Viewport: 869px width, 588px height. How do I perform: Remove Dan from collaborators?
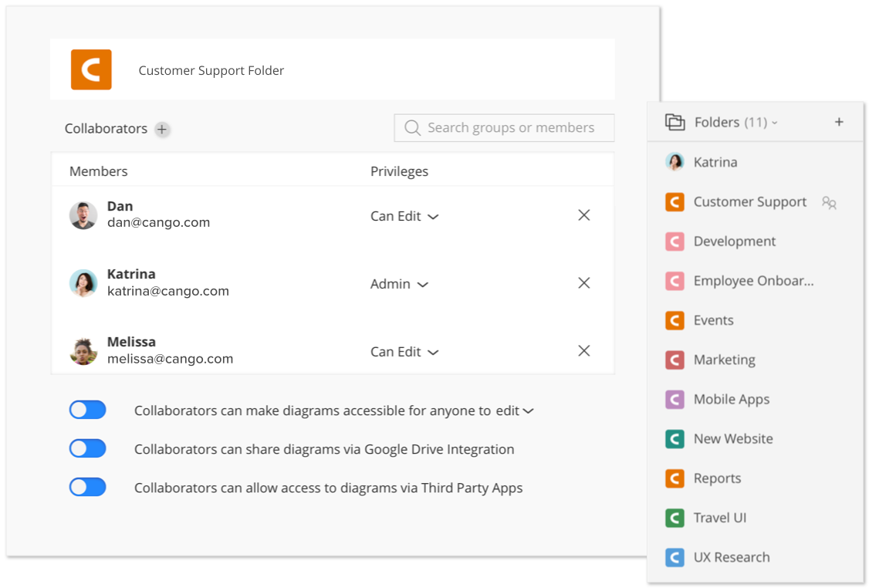584,215
